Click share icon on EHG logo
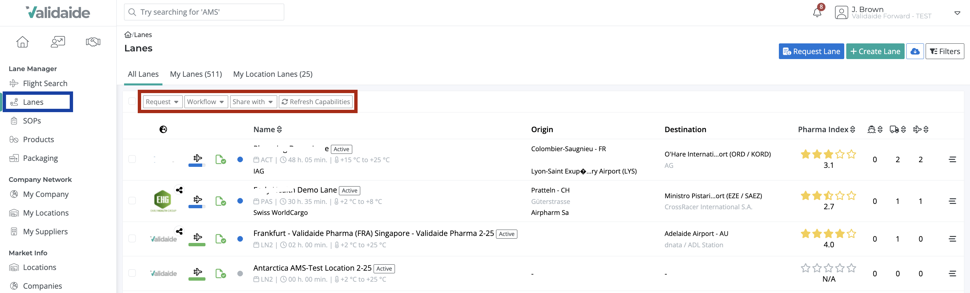970x293 pixels. (179, 190)
